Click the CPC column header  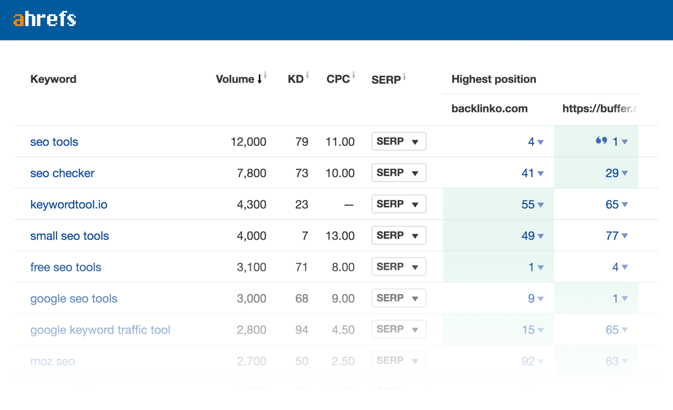point(338,79)
